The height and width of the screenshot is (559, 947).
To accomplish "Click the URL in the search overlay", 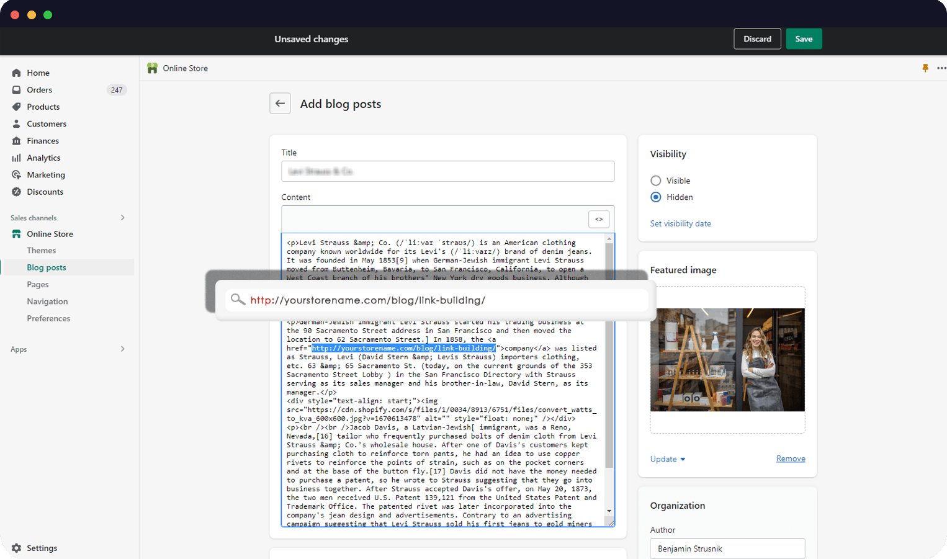I will tap(368, 300).
